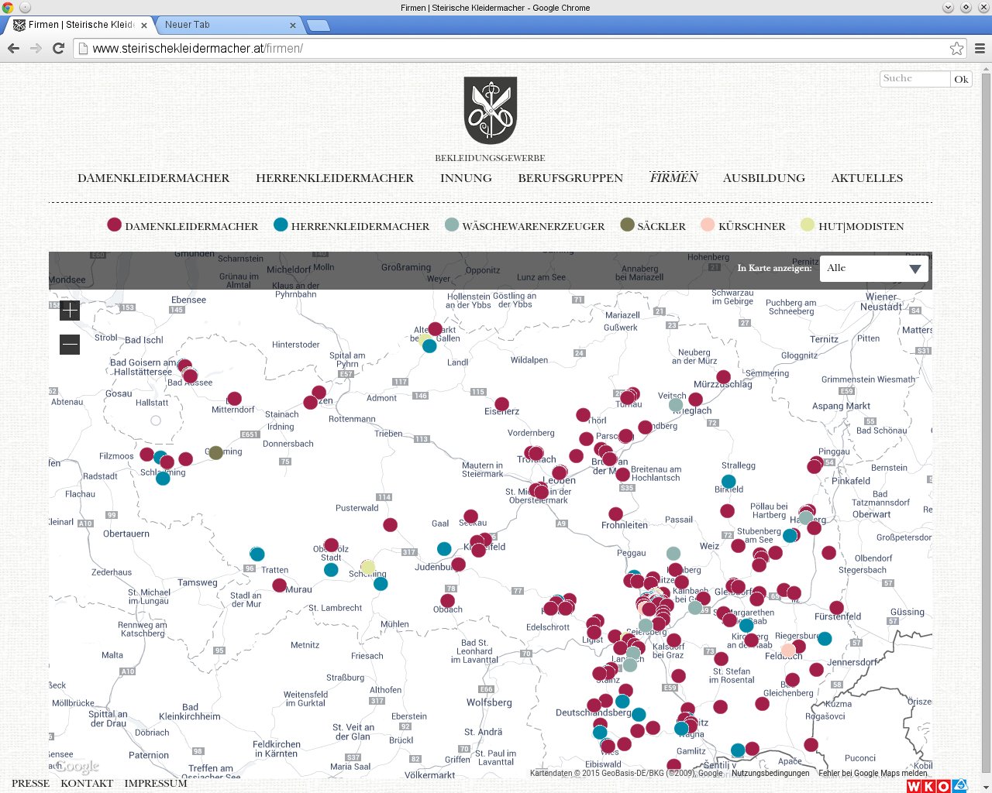Screen dimensions: 992x793
Task: Click the olive Säckler color dot
Action: click(627, 225)
